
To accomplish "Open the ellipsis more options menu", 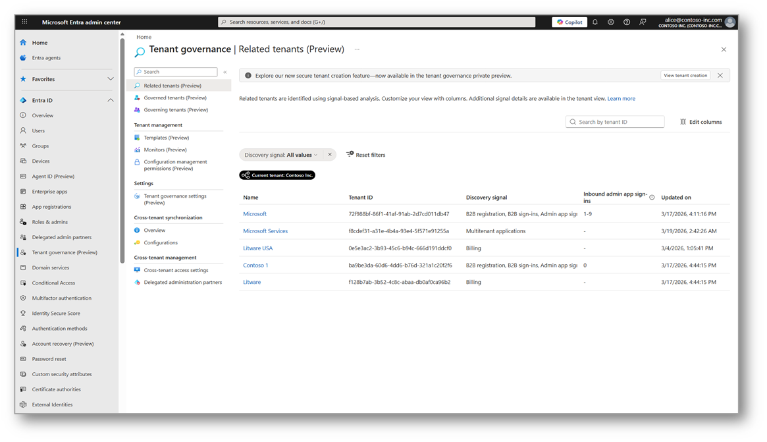I will pos(357,49).
